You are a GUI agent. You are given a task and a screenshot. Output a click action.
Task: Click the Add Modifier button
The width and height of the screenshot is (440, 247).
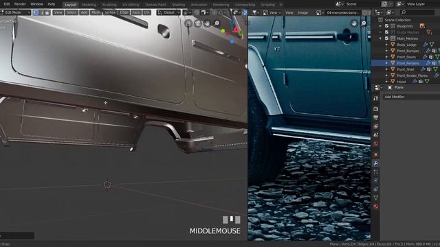pyautogui.click(x=411, y=97)
